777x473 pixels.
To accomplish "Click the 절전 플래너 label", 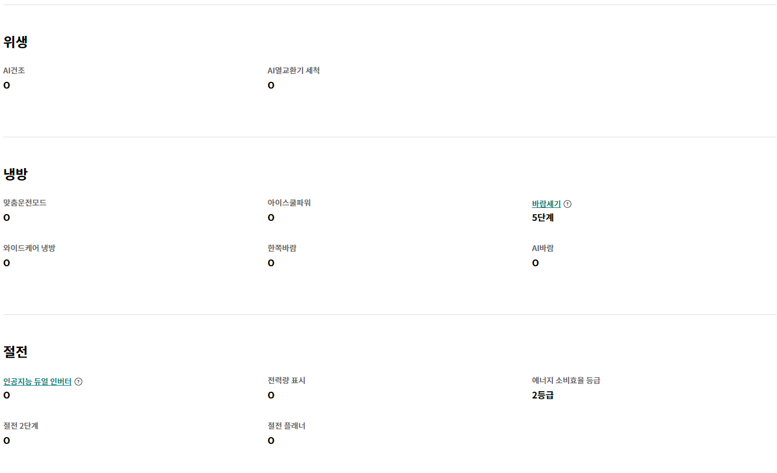I will (286, 426).
